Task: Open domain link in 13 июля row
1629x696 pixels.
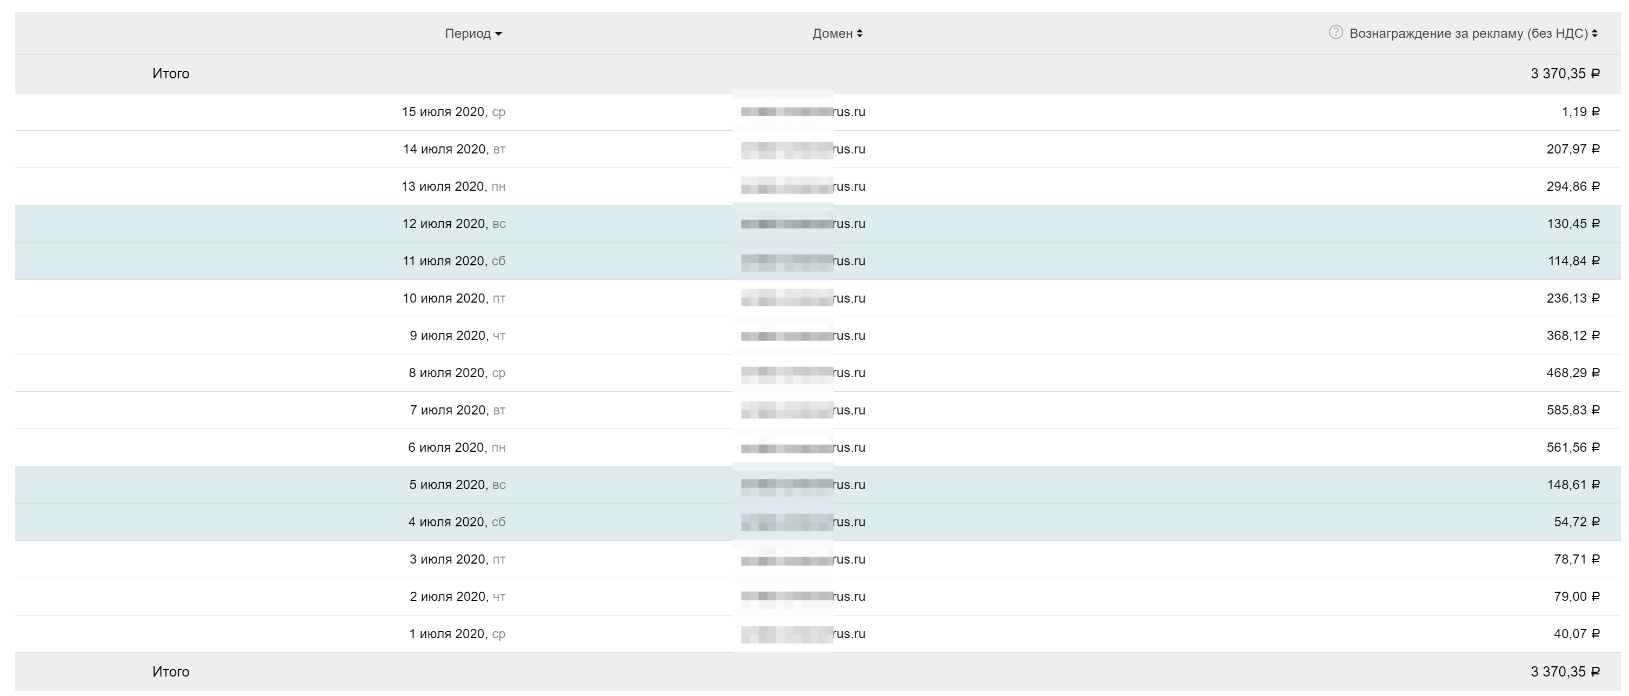Action: (803, 186)
